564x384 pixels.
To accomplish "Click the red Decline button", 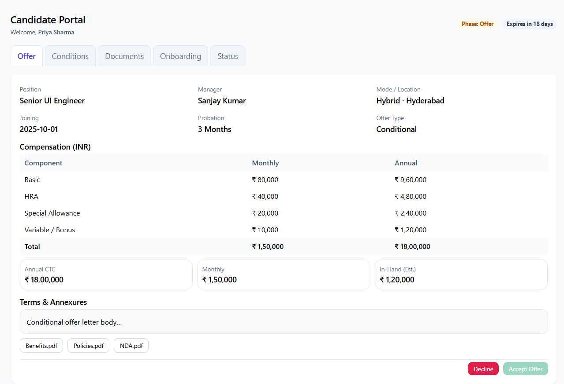I will 483,369.
